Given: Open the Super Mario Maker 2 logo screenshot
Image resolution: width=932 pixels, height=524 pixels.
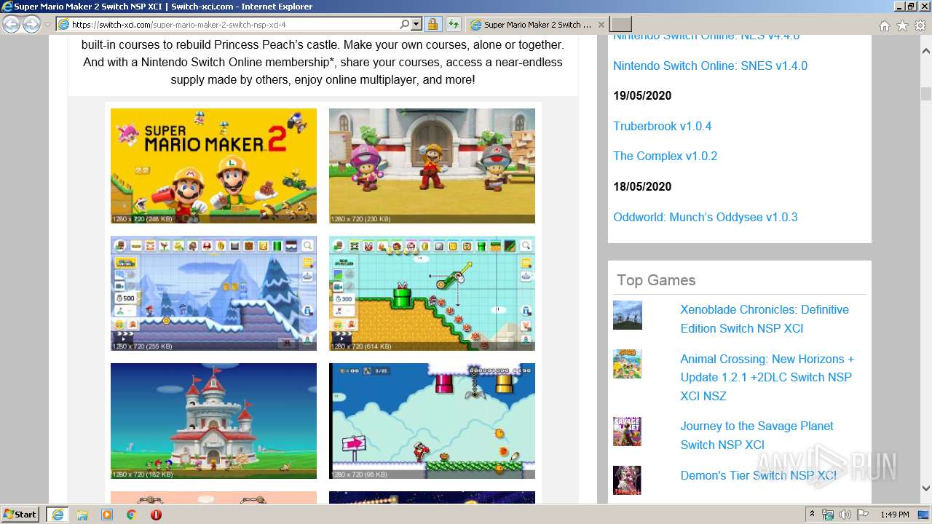Looking at the screenshot, I should (213, 166).
